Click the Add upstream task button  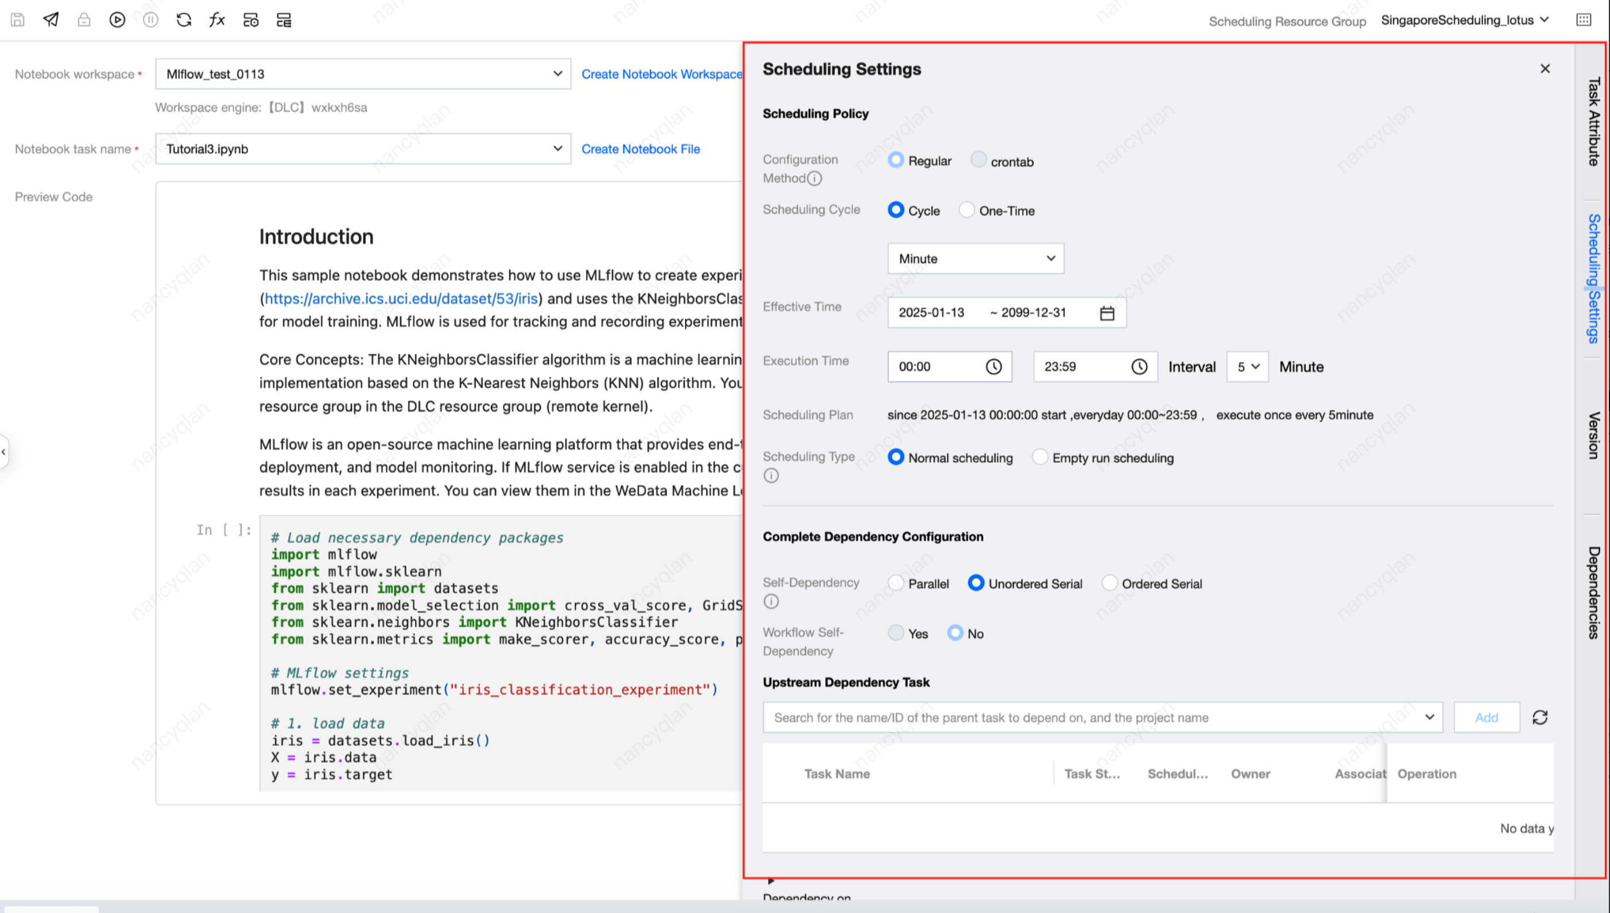point(1487,717)
